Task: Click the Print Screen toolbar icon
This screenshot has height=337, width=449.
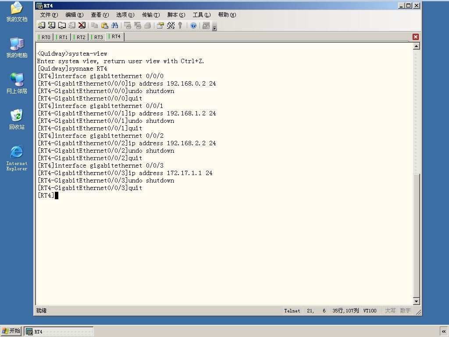Action: click(128, 25)
